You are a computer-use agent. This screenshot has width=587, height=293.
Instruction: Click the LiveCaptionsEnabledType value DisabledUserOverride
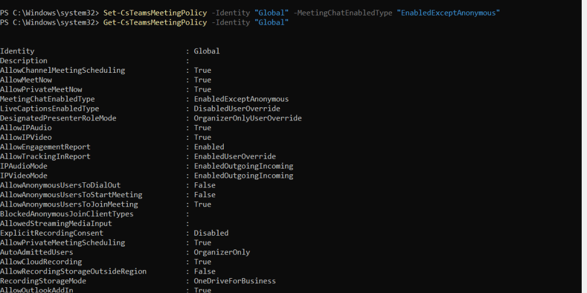[x=237, y=108]
